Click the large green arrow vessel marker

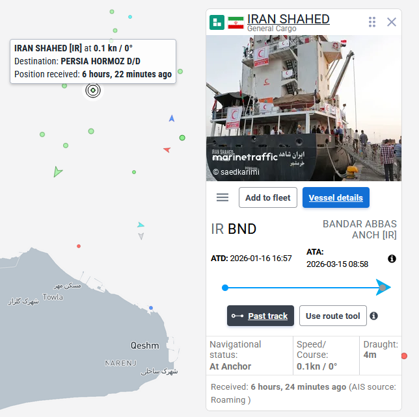[x=57, y=171]
